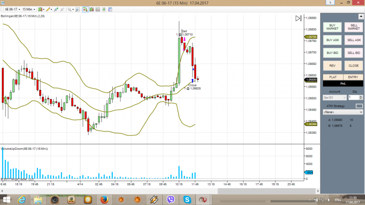
Task: Click the ENG language indicator
Action: tap(338, 200)
